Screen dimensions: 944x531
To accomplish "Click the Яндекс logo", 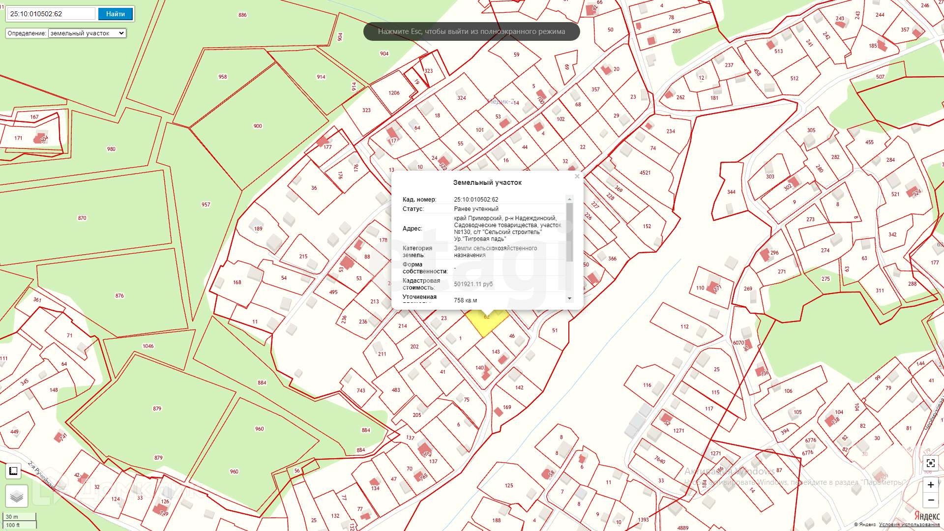I will click(x=927, y=516).
